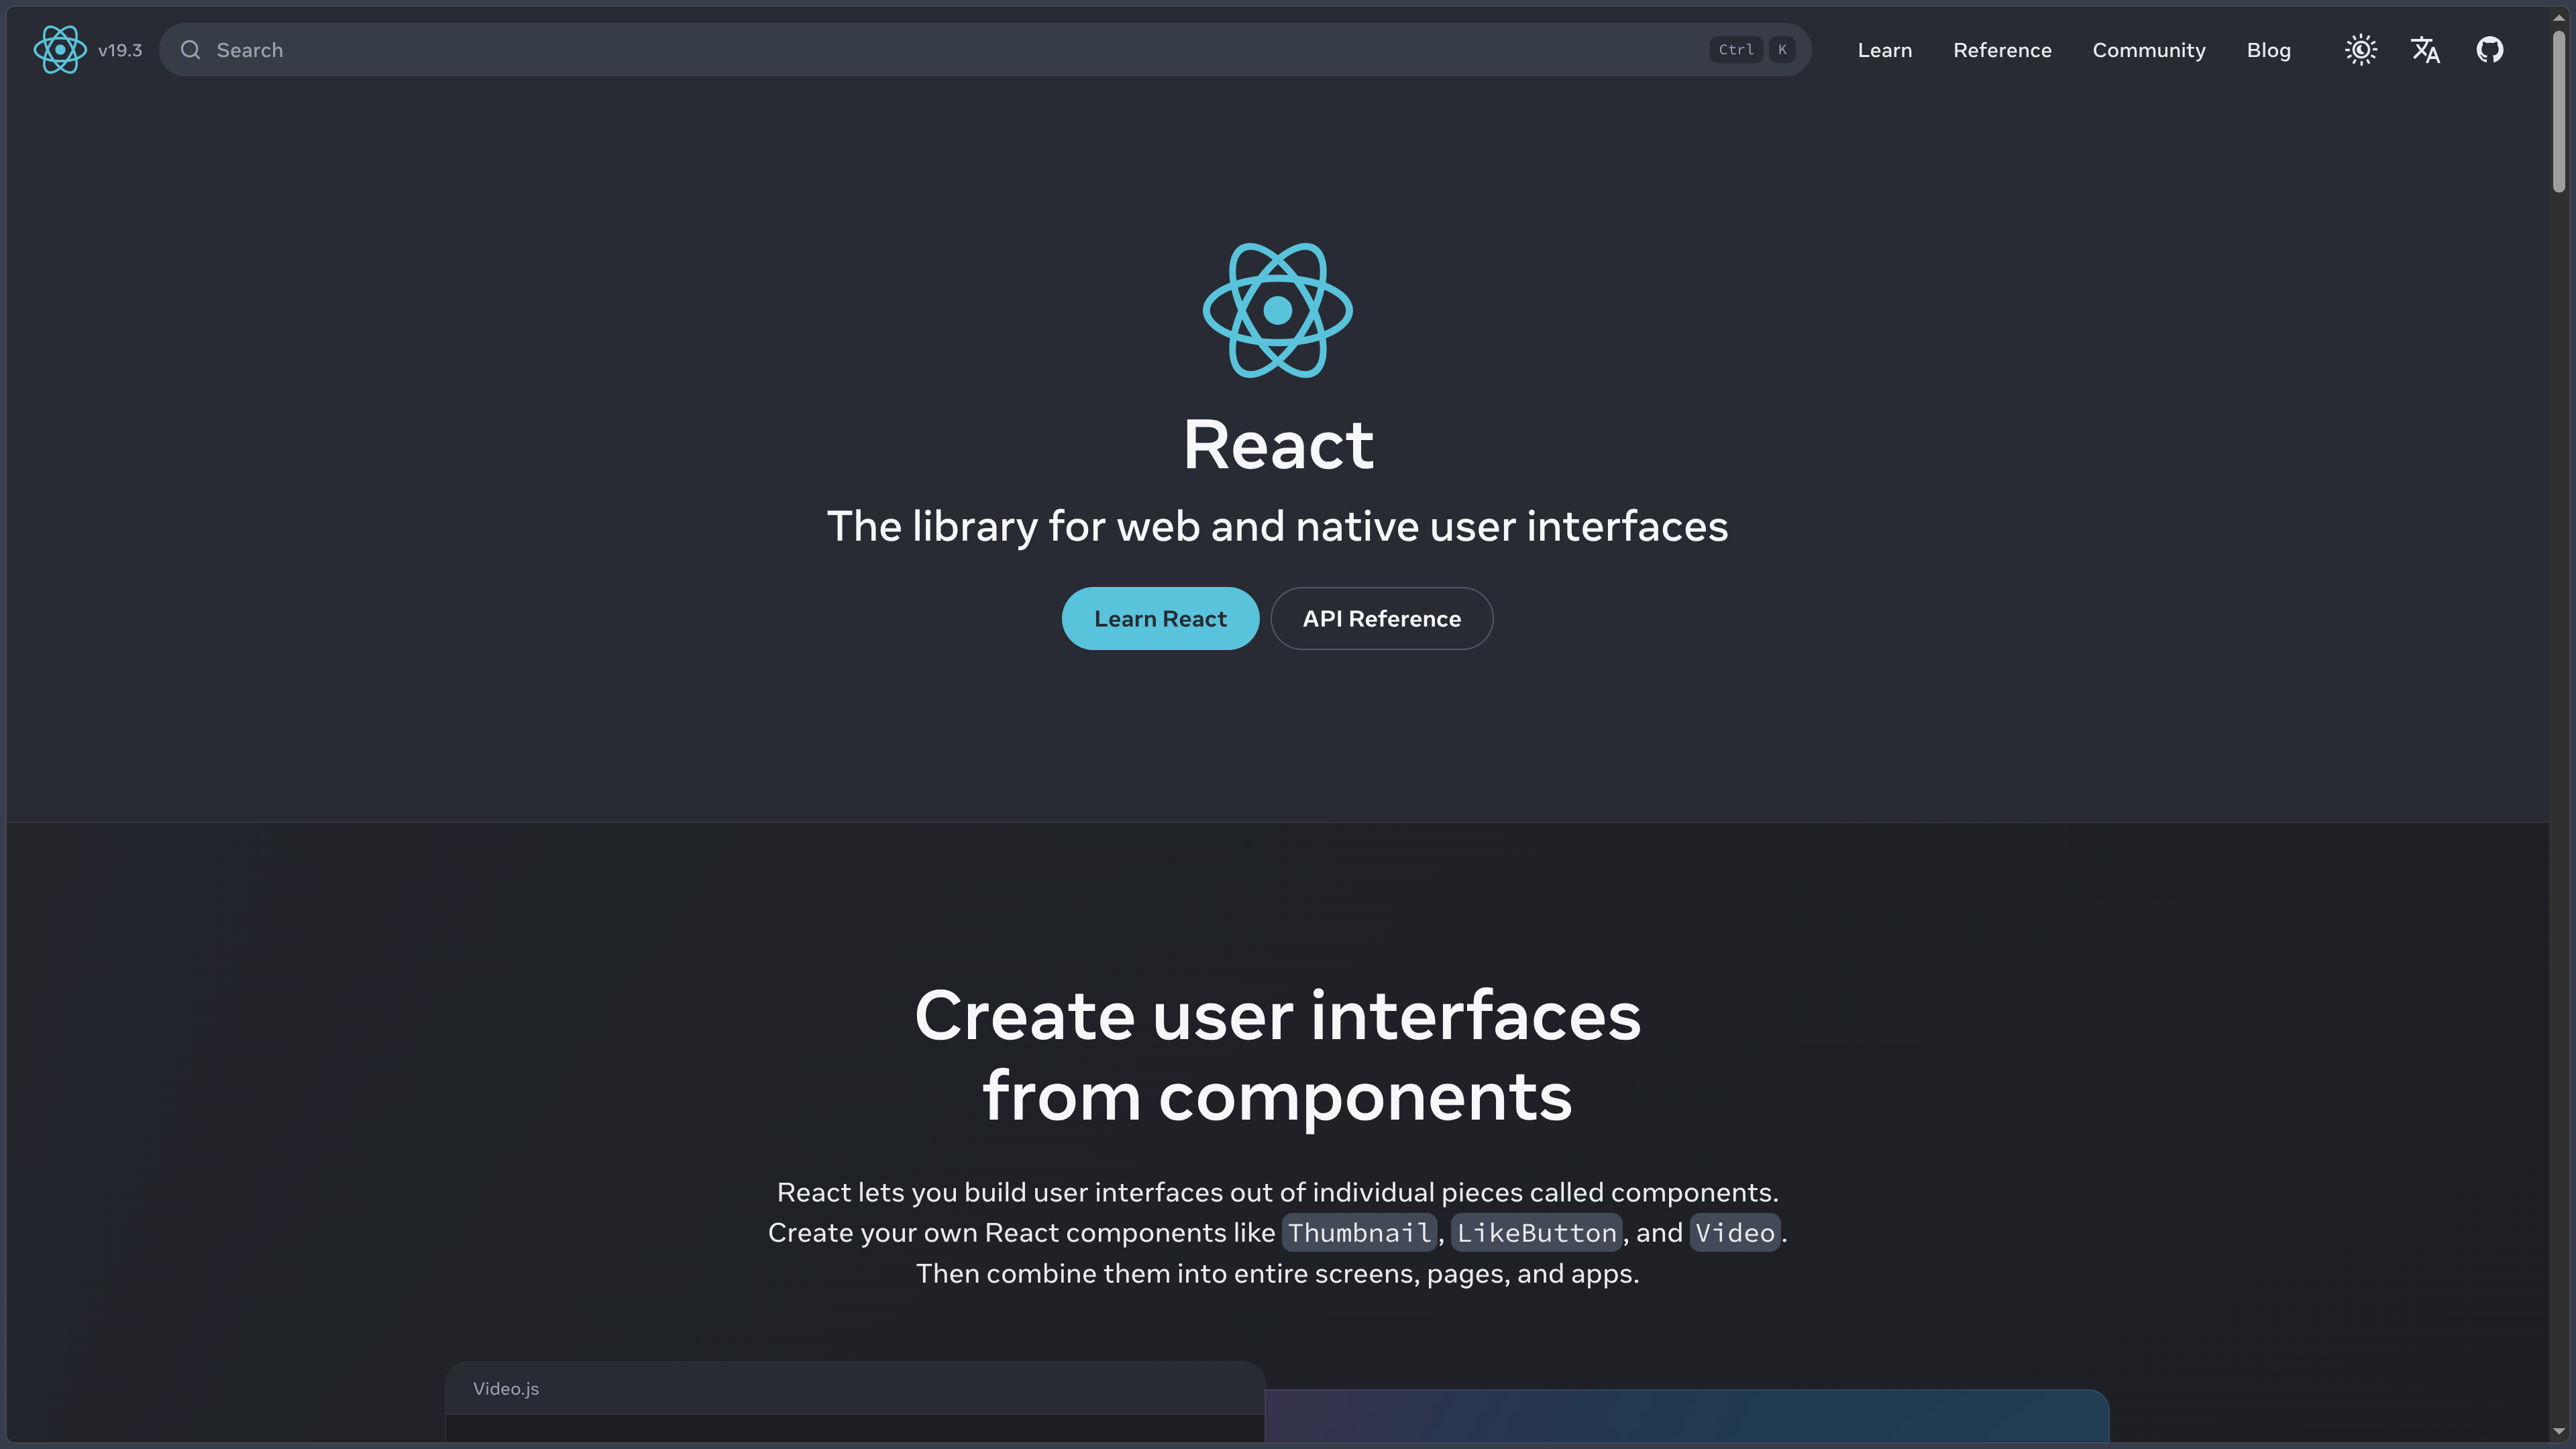
Task: Click the Learn React button
Action: click(x=1160, y=618)
